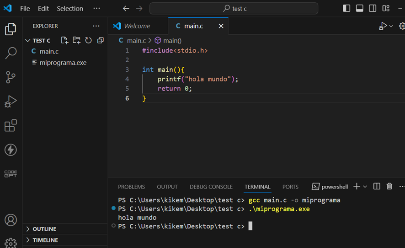Screen dimensions: 405x248
Task: Toggle the secondary side bar layout button
Action: [x=373, y=8]
